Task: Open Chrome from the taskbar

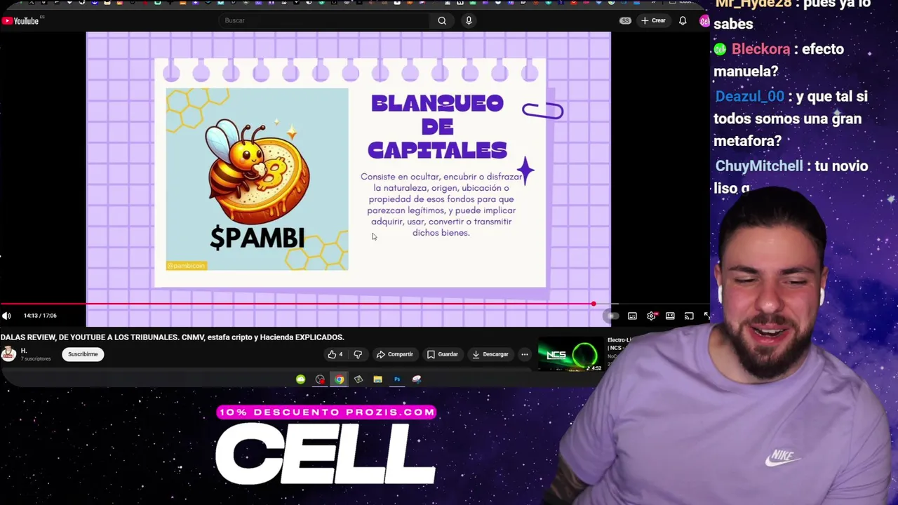Action: [340, 379]
